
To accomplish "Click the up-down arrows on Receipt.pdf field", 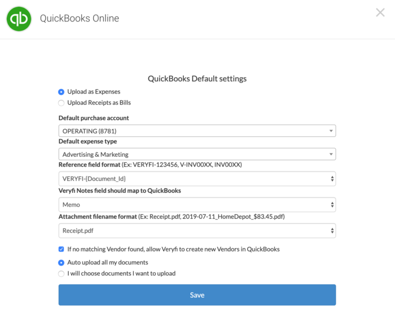I will pyautogui.click(x=332, y=231).
